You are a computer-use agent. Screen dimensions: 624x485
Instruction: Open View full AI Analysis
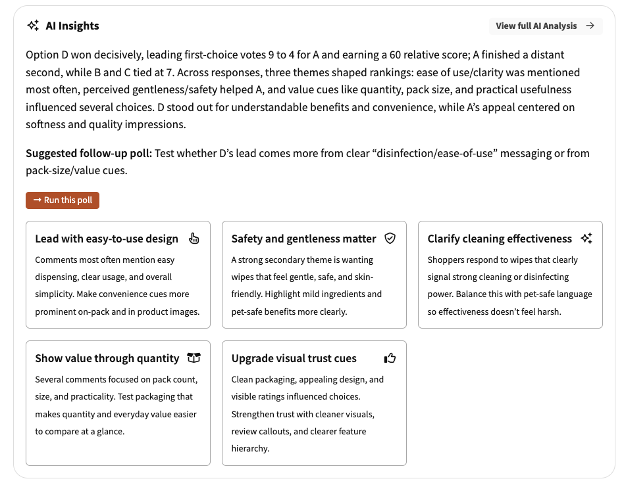click(x=546, y=26)
